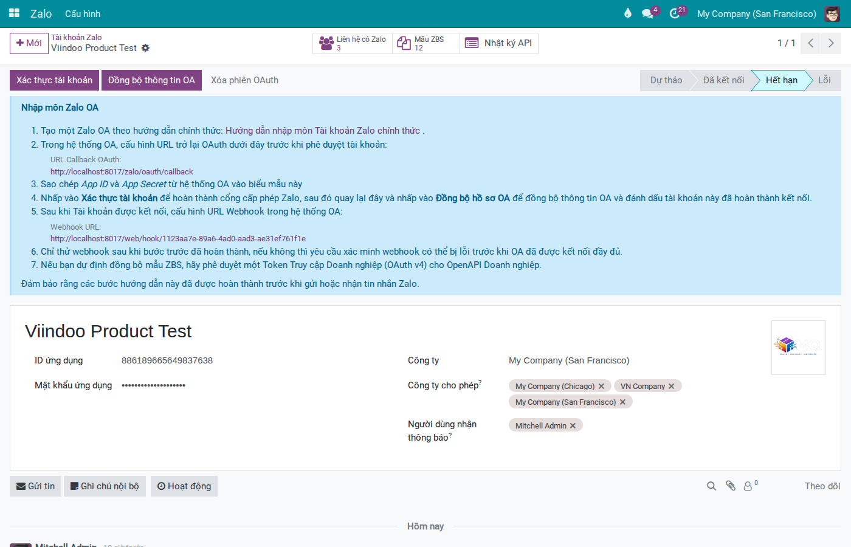Select Hết hạn status stage

[x=782, y=80]
